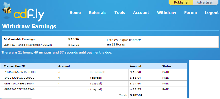Open the Tools menu
This screenshot has width=220, height=99.
click(120, 13)
